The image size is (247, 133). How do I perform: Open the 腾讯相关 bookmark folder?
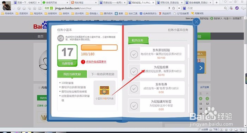tap(107, 13)
